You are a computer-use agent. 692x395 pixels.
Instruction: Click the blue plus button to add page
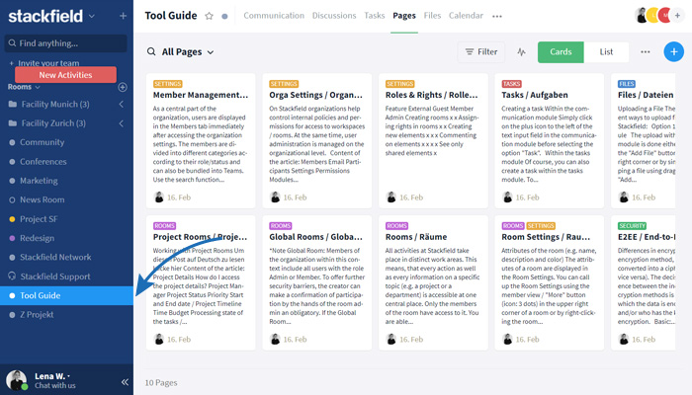pyautogui.click(x=673, y=51)
